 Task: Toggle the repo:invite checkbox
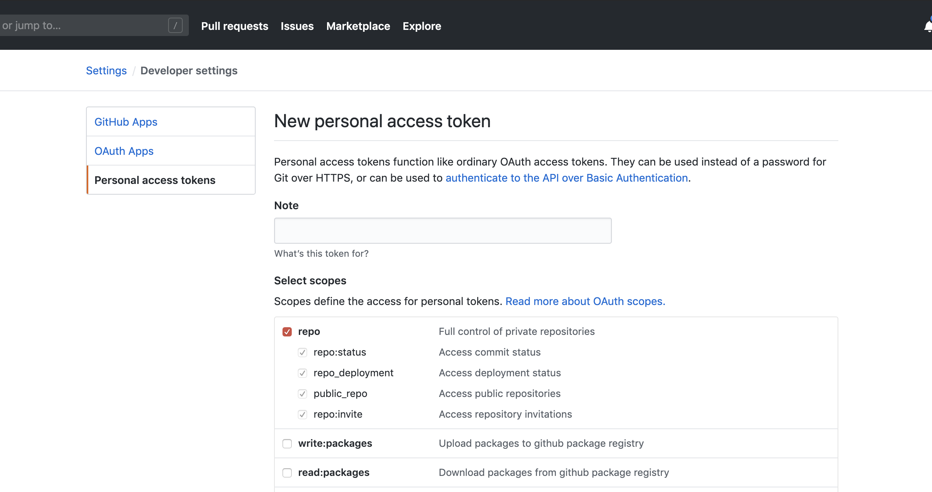pyautogui.click(x=302, y=414)
